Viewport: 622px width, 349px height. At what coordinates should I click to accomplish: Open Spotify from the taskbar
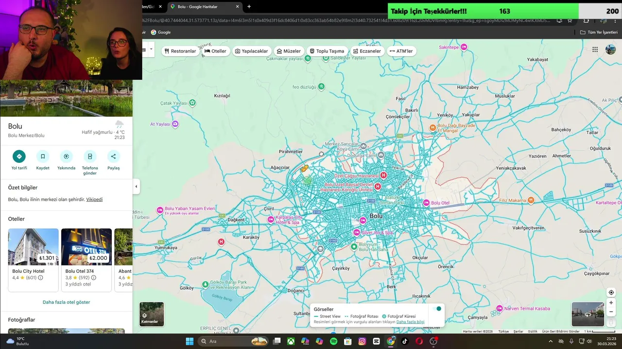point(333,341)
